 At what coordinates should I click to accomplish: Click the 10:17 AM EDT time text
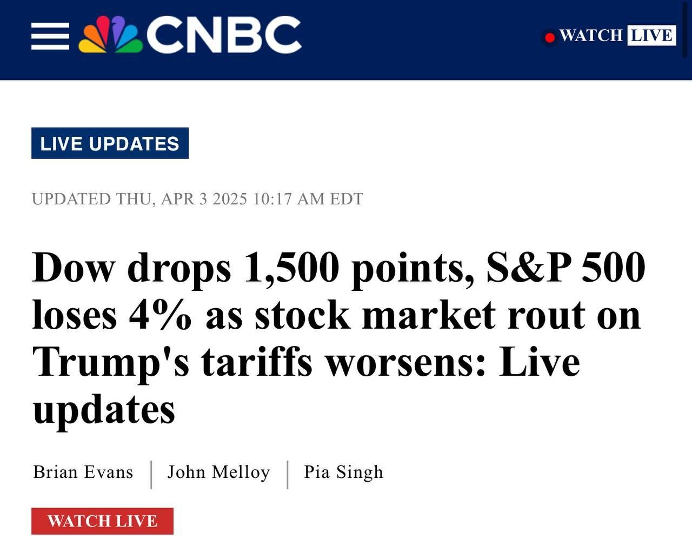click(308, 199)
